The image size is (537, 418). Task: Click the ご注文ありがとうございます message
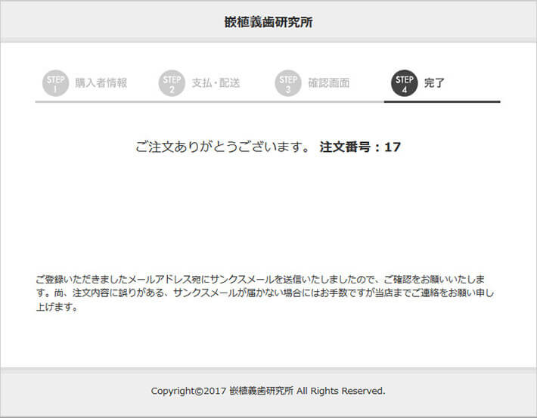[x=223, y=147]
